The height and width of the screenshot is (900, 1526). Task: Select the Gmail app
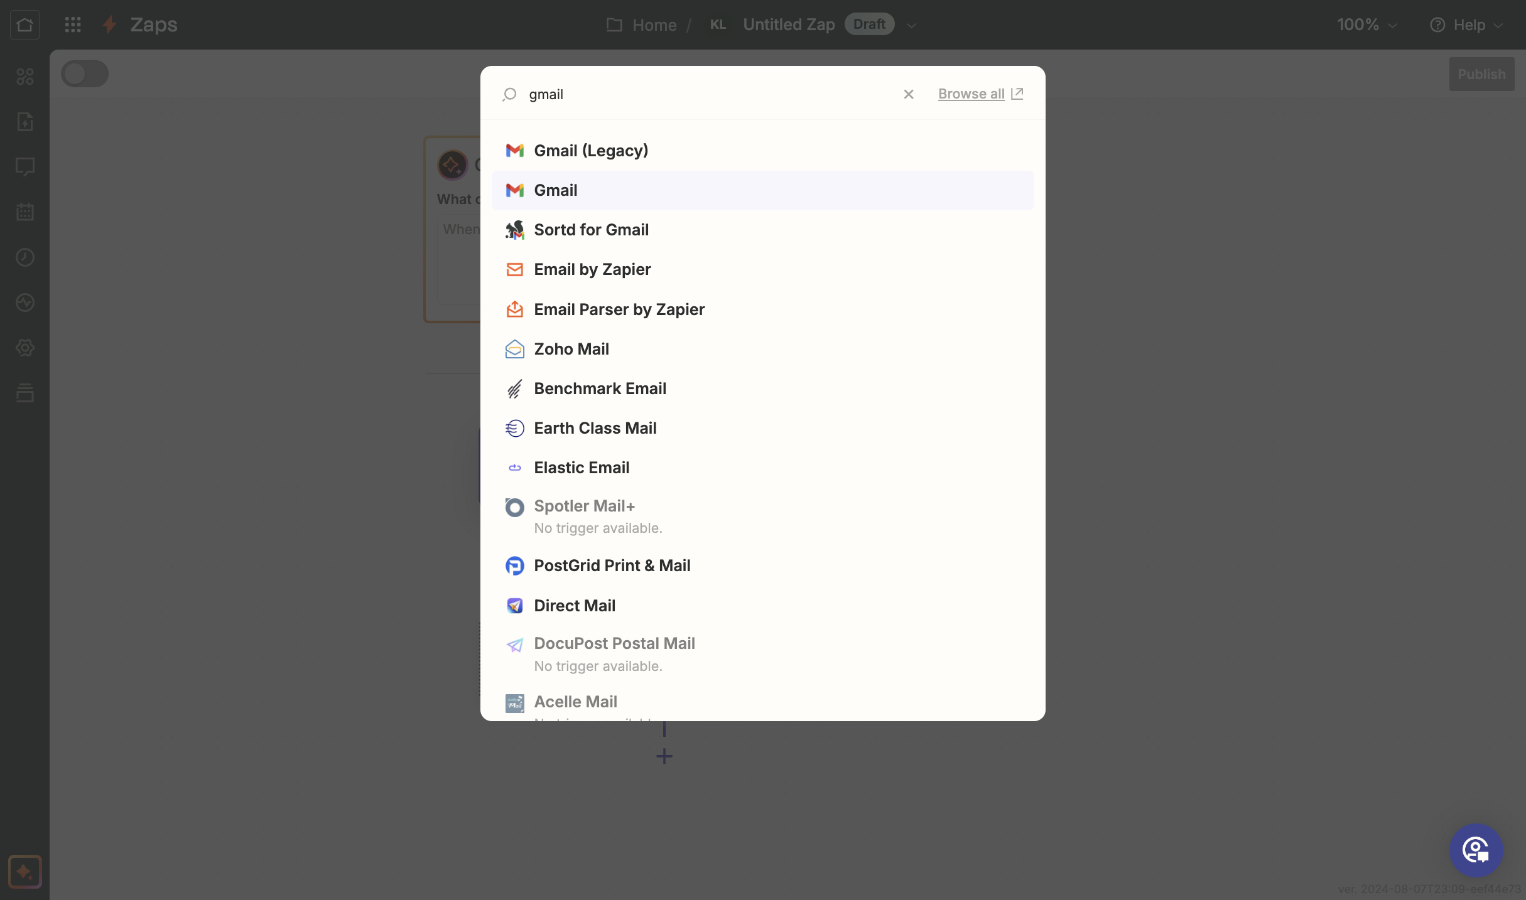tap(762, 190)
